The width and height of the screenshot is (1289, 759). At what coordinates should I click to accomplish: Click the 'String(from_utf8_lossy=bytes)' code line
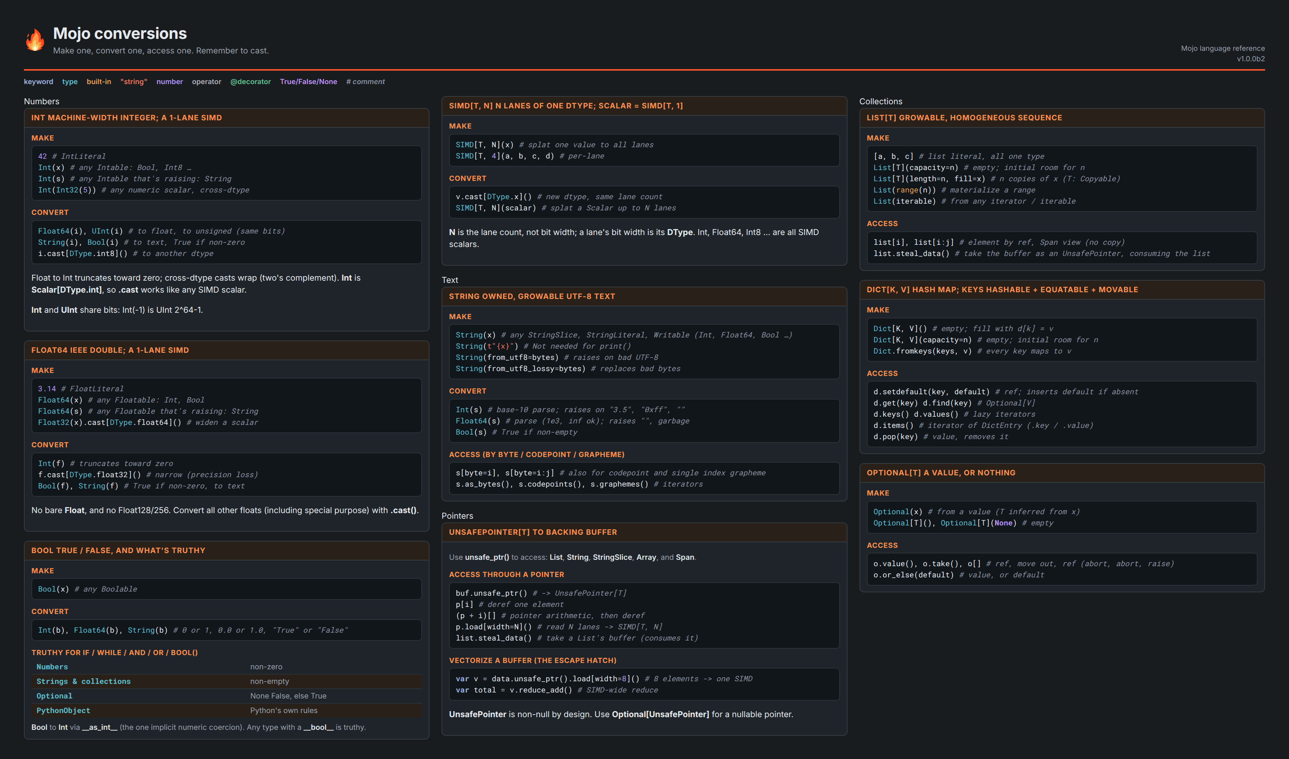point(568,369)
